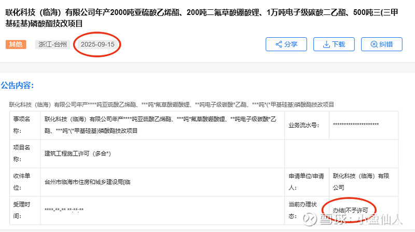This screenshot has width=415, height=232.
Task: Click the 受理时间 label cell
Action: [25, 210]
